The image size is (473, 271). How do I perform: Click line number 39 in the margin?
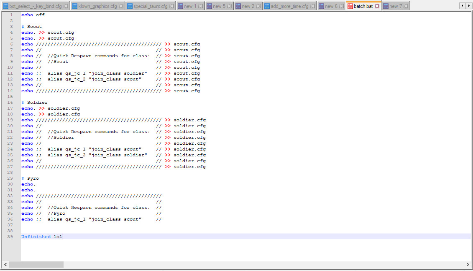(x=10, y=236)
